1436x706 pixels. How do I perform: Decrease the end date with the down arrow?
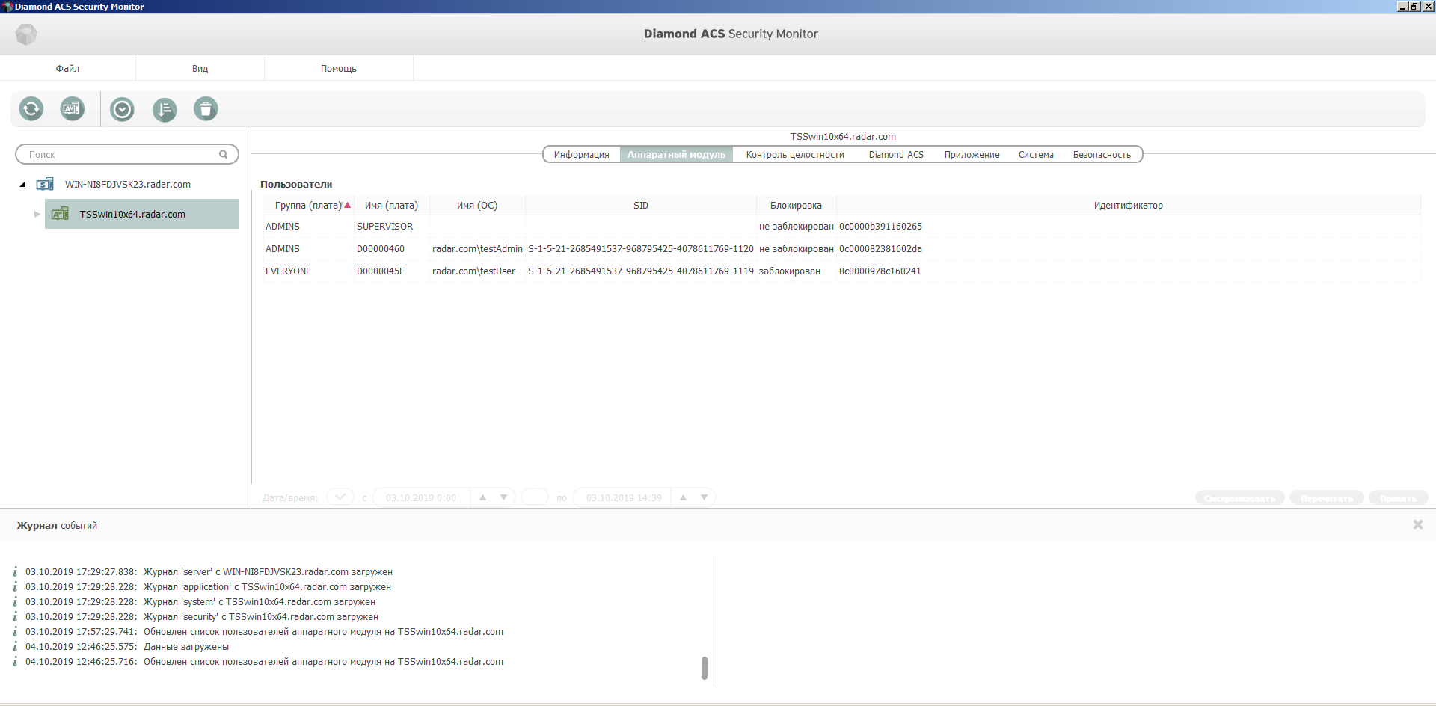coord(704,497)
